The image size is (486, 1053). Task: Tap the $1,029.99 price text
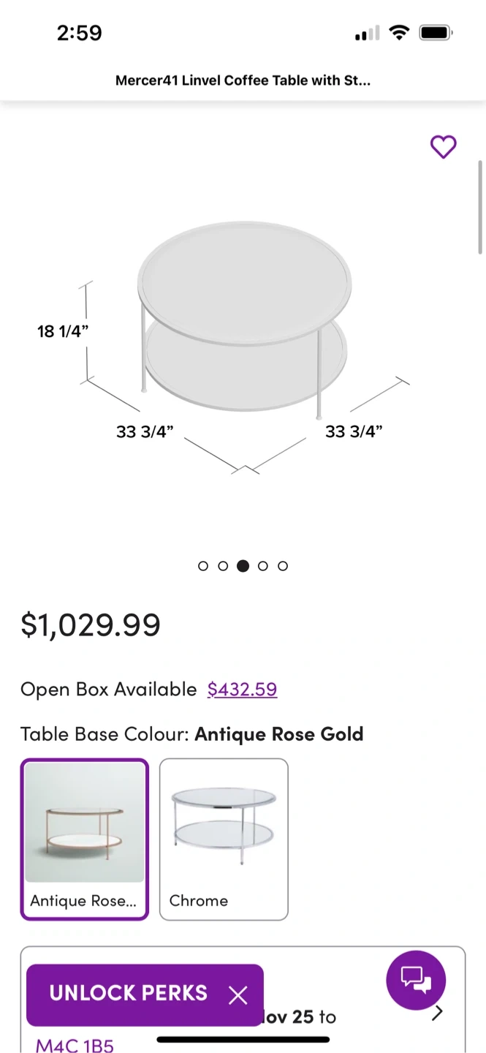(91, 625)
